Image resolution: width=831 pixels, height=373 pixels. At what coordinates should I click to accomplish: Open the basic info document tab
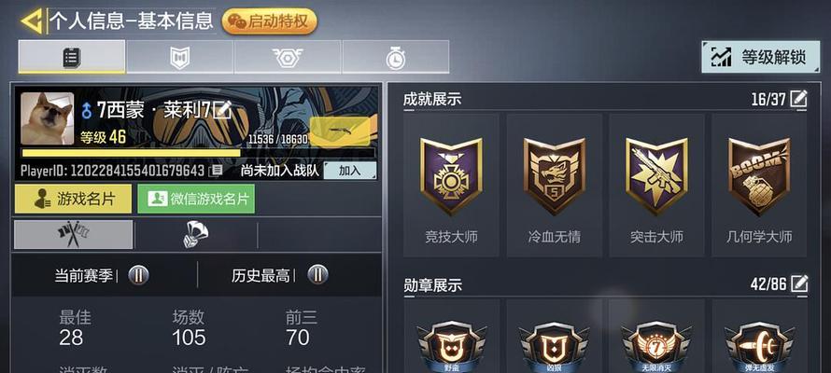(x=72, y=57)
